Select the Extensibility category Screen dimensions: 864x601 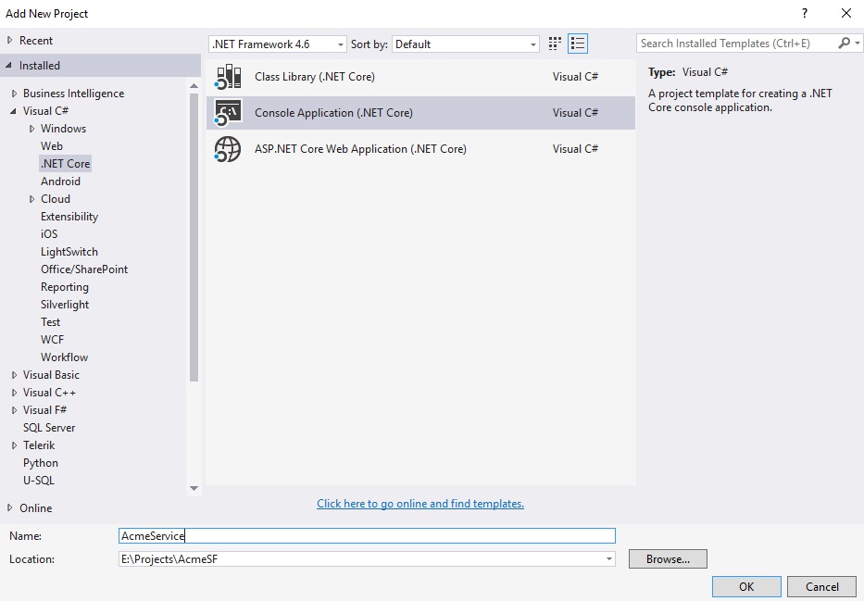[69, 217]
